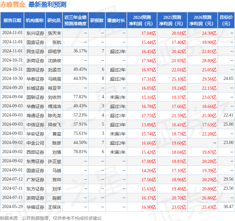The image size is (235, 221).
Task: Select the 国信证券 institution cell
Action: [x=35, y=70]
